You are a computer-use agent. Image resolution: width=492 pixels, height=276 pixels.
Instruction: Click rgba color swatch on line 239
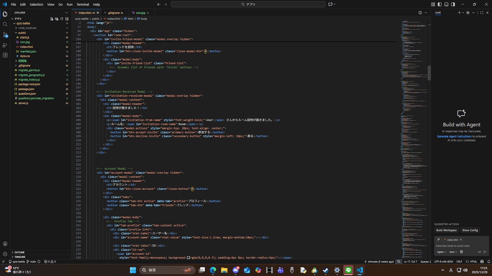[x=188, y=257]
